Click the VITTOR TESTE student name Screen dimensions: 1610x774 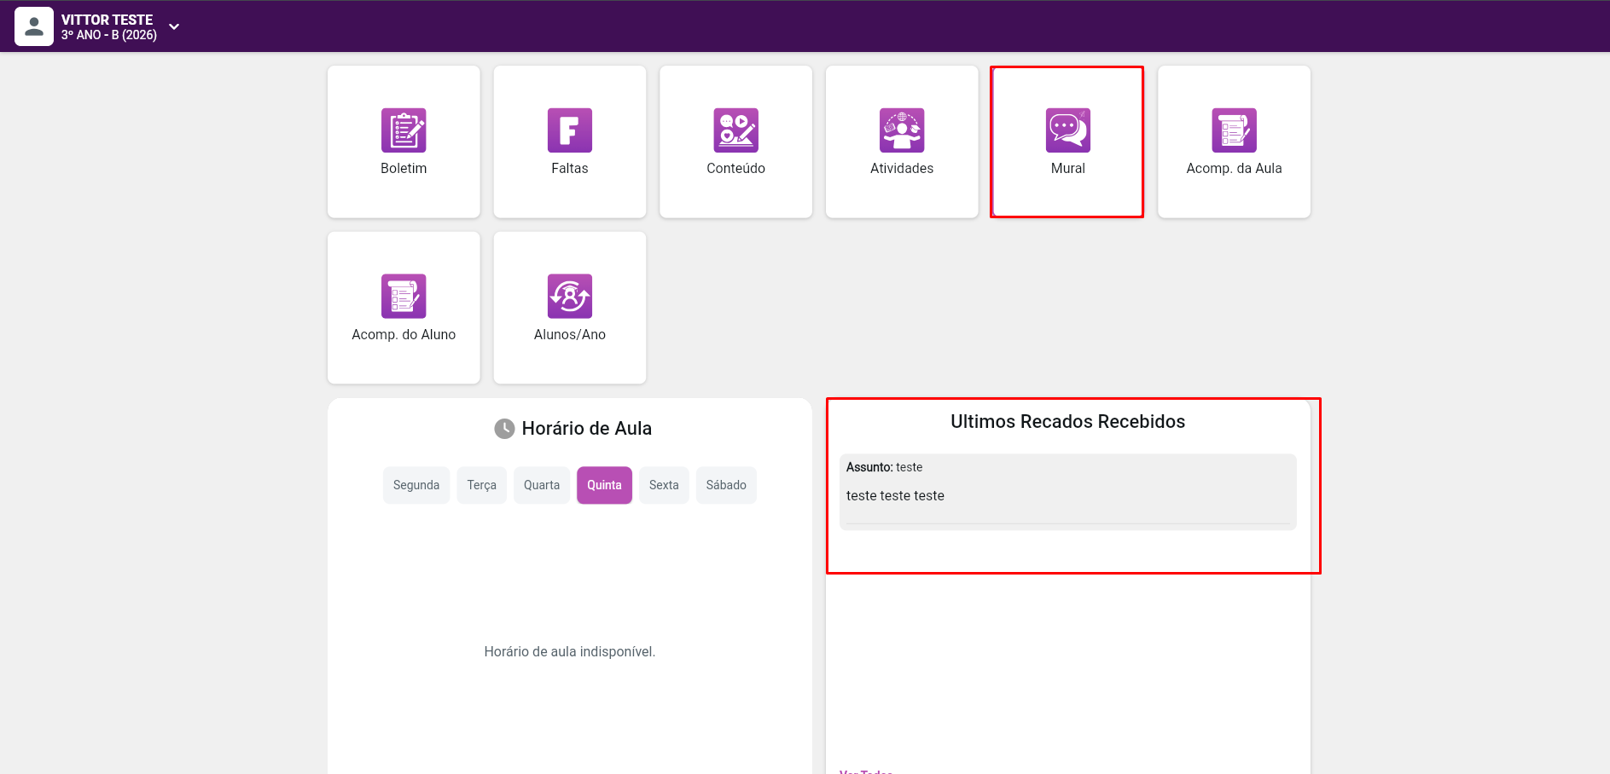tap(108, 20)
